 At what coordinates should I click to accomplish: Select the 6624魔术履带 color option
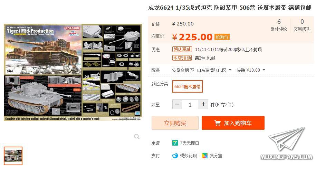point(187,86)
